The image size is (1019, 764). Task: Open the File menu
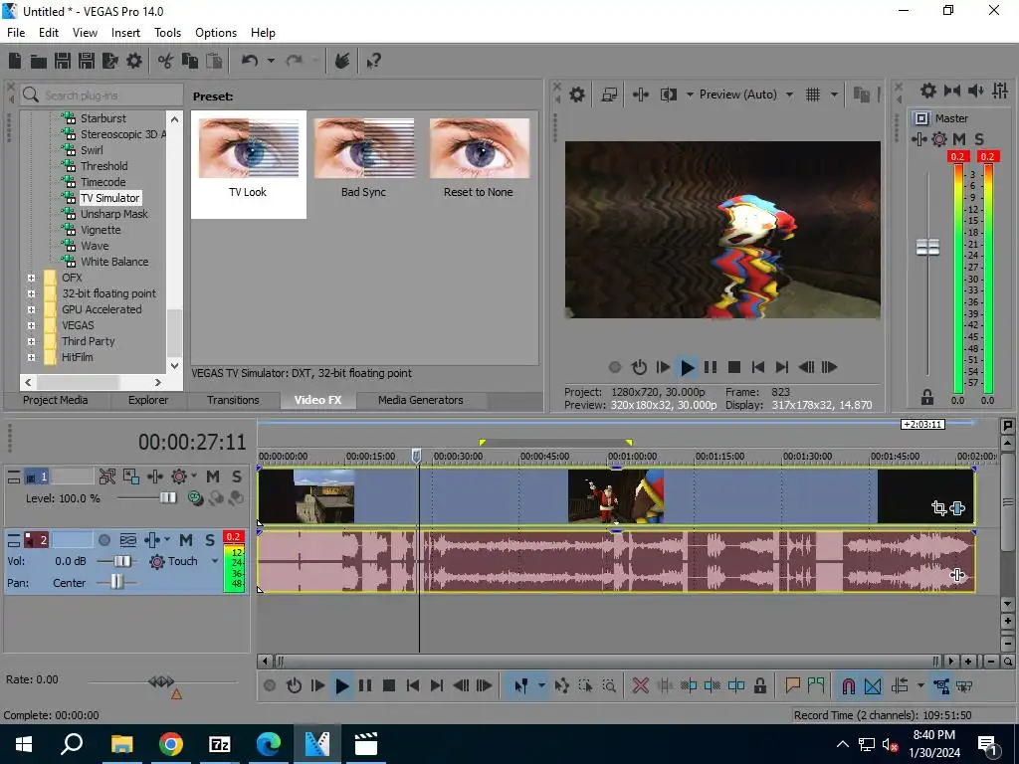[16, 33]
